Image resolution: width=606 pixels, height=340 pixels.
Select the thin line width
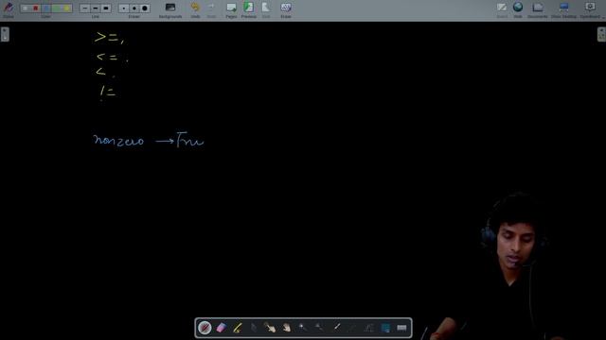click(84, 8)
